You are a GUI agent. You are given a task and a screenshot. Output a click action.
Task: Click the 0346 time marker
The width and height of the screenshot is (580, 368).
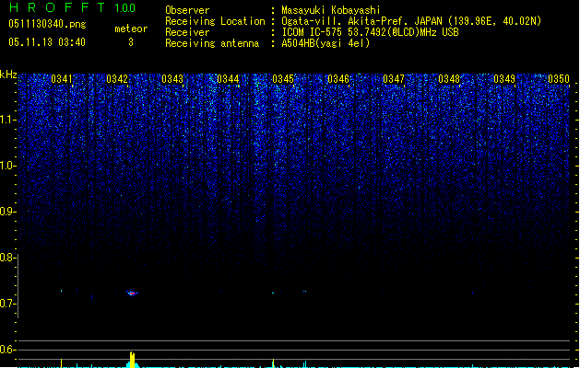click(x=338, y=78)
